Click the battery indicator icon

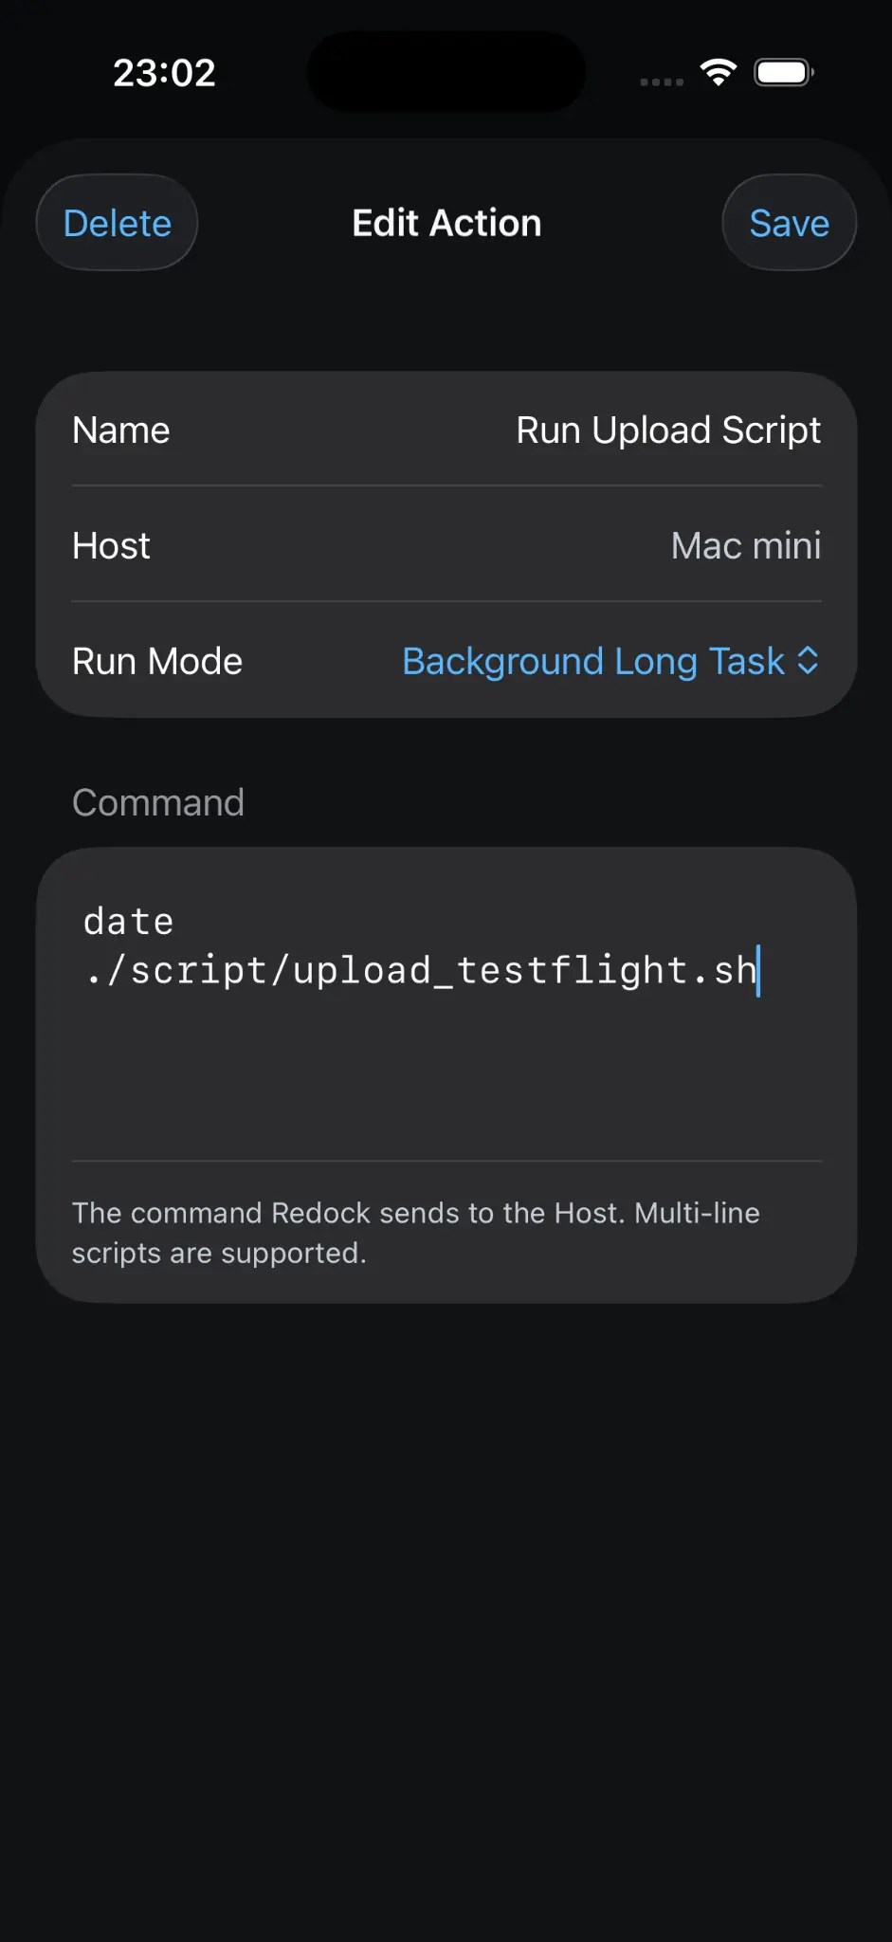[784, 72]
